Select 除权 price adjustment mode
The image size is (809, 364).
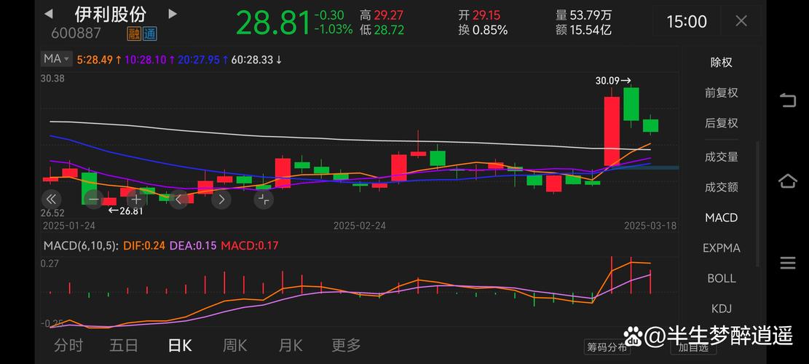[x=721, y=63]
